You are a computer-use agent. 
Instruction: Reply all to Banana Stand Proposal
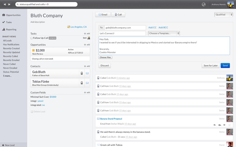(219, 125)
